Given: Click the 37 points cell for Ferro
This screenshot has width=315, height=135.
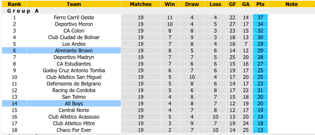Looking at the screenshot, I should 260,18.
